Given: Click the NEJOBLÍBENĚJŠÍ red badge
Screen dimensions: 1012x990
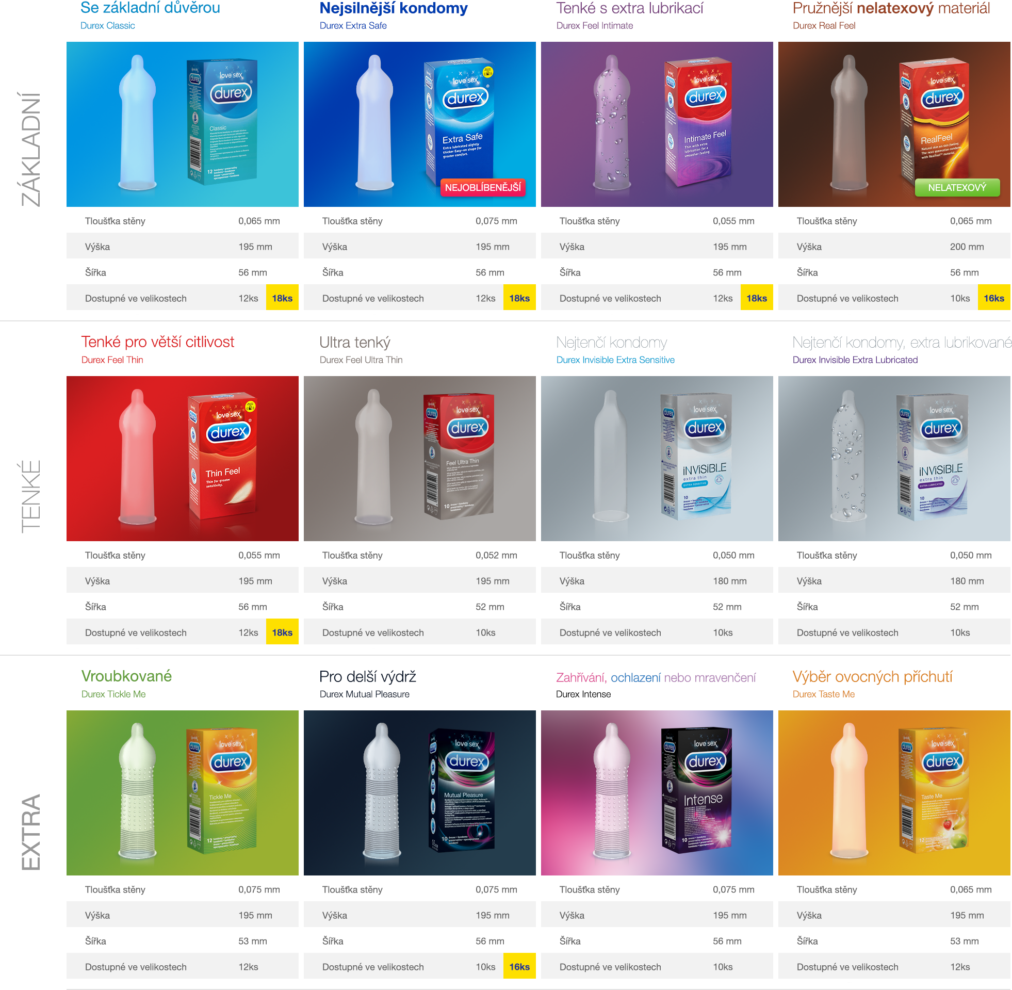Looking at the screenshot, I should pyautogui.click(x=483, y=188).
